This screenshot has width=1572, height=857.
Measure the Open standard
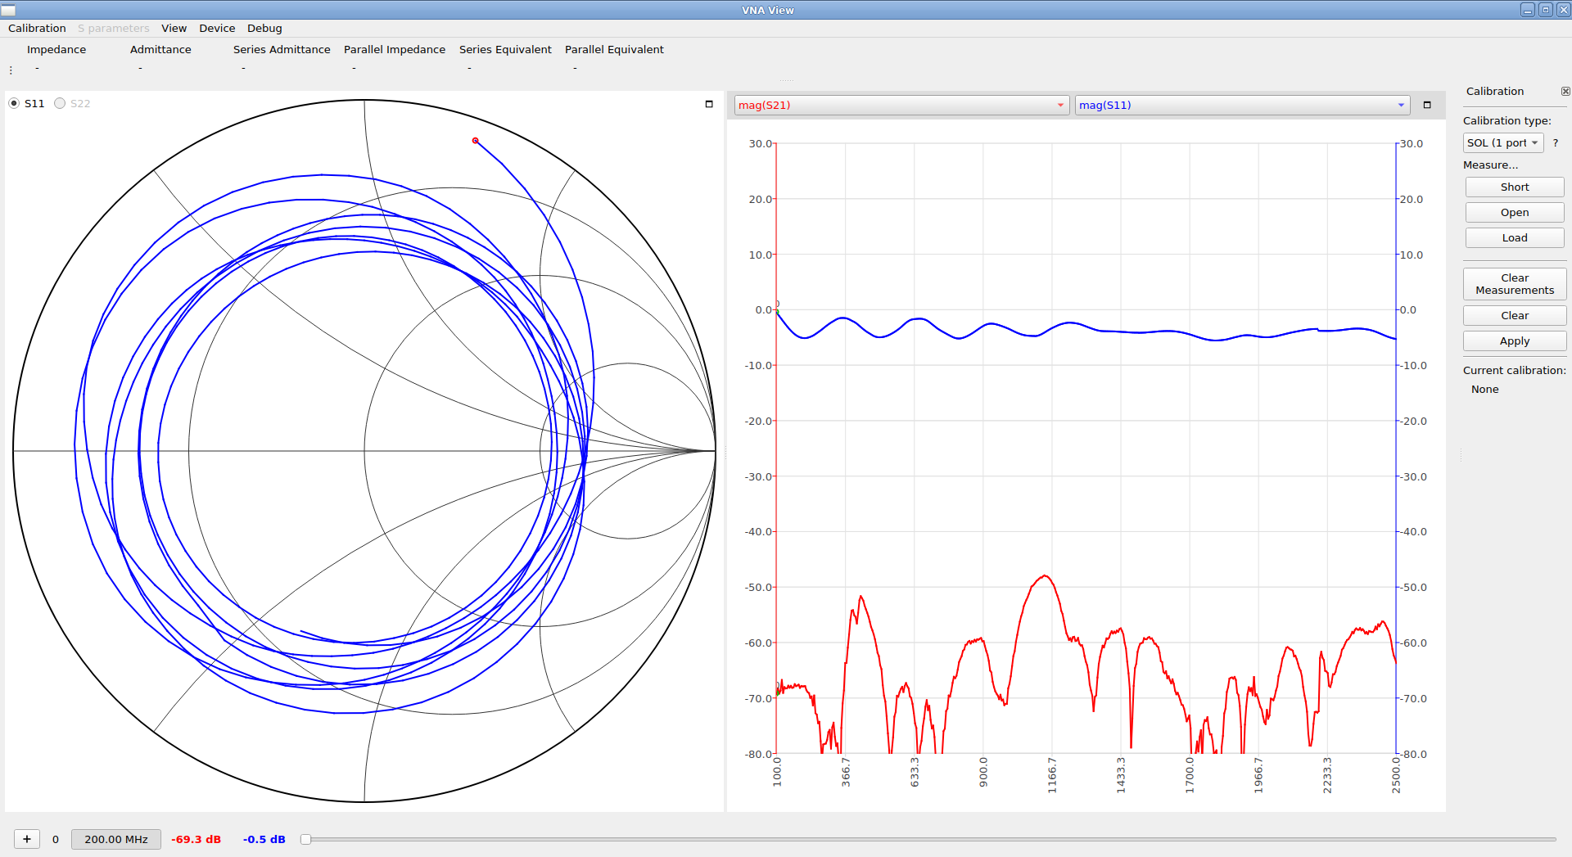click(x=1515, y=212)
